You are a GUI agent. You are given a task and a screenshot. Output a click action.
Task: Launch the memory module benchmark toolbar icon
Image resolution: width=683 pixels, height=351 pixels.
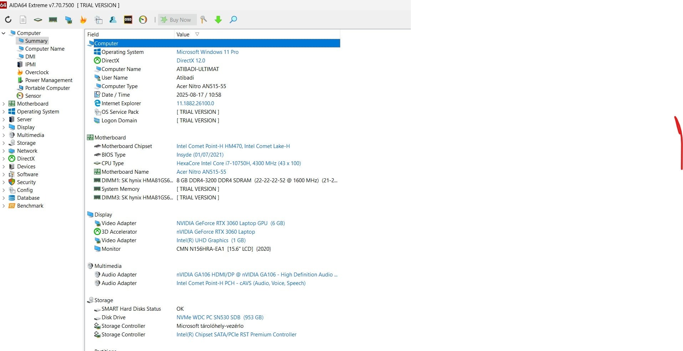tap(53, 20)
